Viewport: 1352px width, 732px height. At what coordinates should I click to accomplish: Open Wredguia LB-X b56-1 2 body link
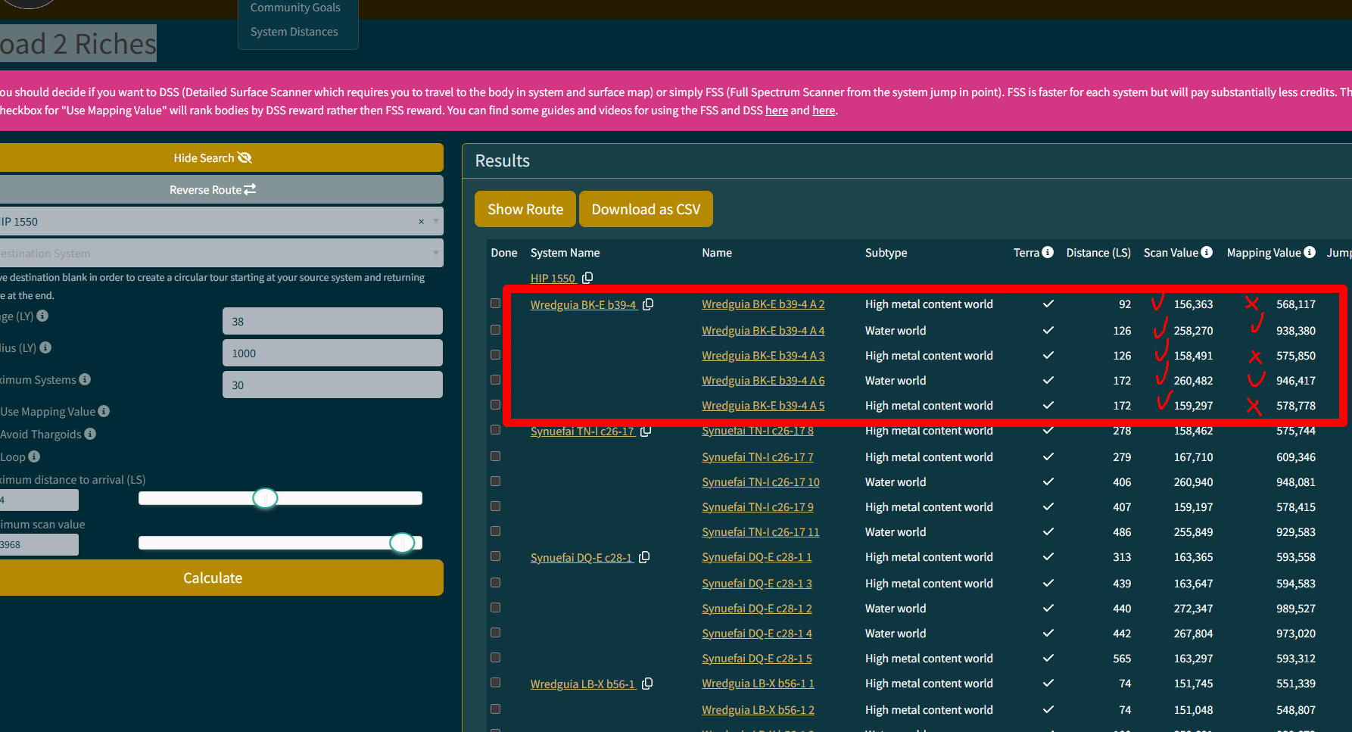pos(758,710)
